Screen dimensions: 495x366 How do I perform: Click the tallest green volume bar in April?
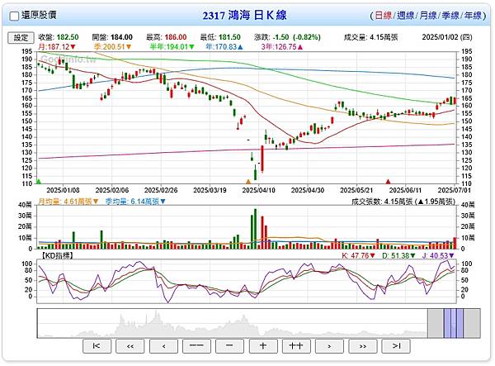(x=256, y=229)
